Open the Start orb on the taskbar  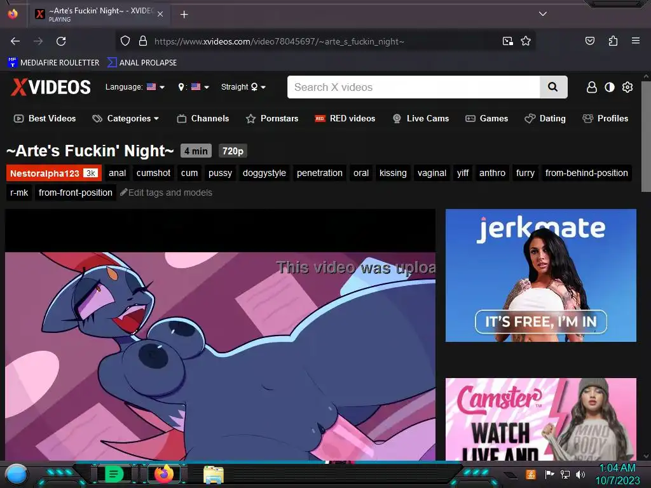pyautogui.click(x=17, y=474)
